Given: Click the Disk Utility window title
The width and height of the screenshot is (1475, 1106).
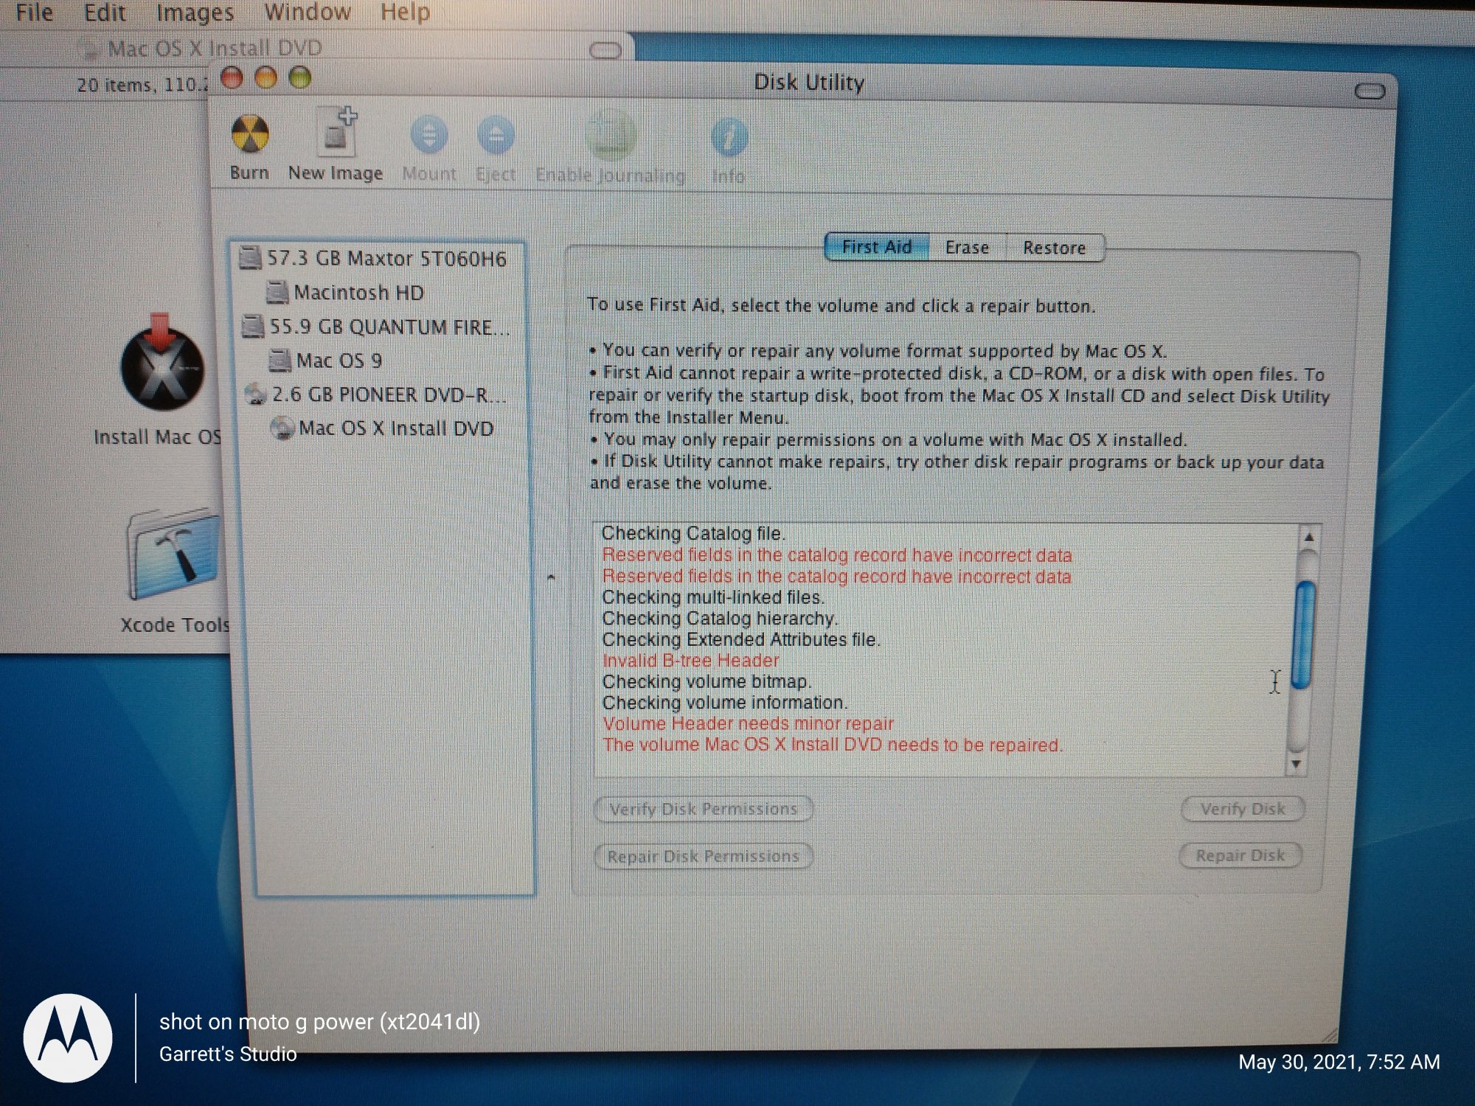Looking at the screenshot, I should point(809,82).
